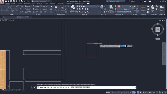Open Layer Properties manager
Screen dimensions: 167x94
(73, 9)
